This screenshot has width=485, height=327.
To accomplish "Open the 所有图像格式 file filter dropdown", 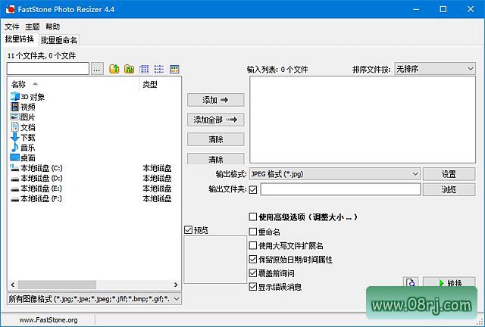I will [x=94, y=299].
